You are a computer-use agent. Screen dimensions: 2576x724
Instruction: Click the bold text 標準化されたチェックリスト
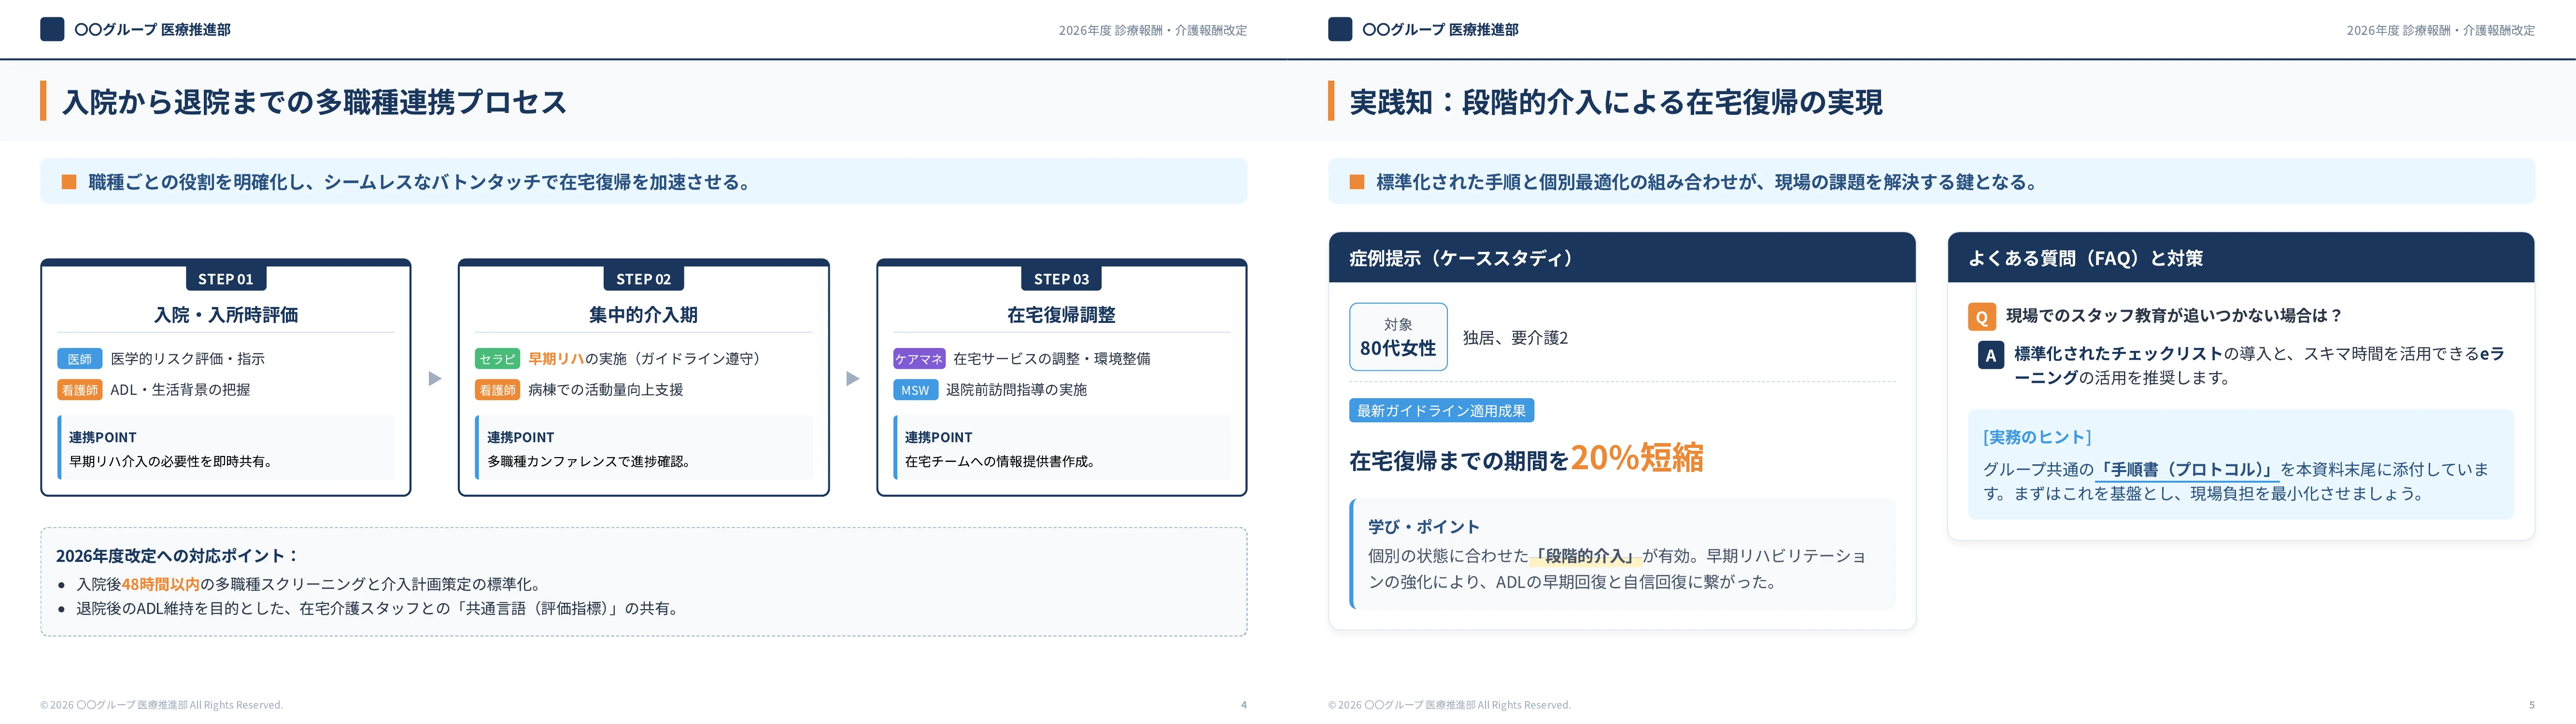click(2118, 354)
